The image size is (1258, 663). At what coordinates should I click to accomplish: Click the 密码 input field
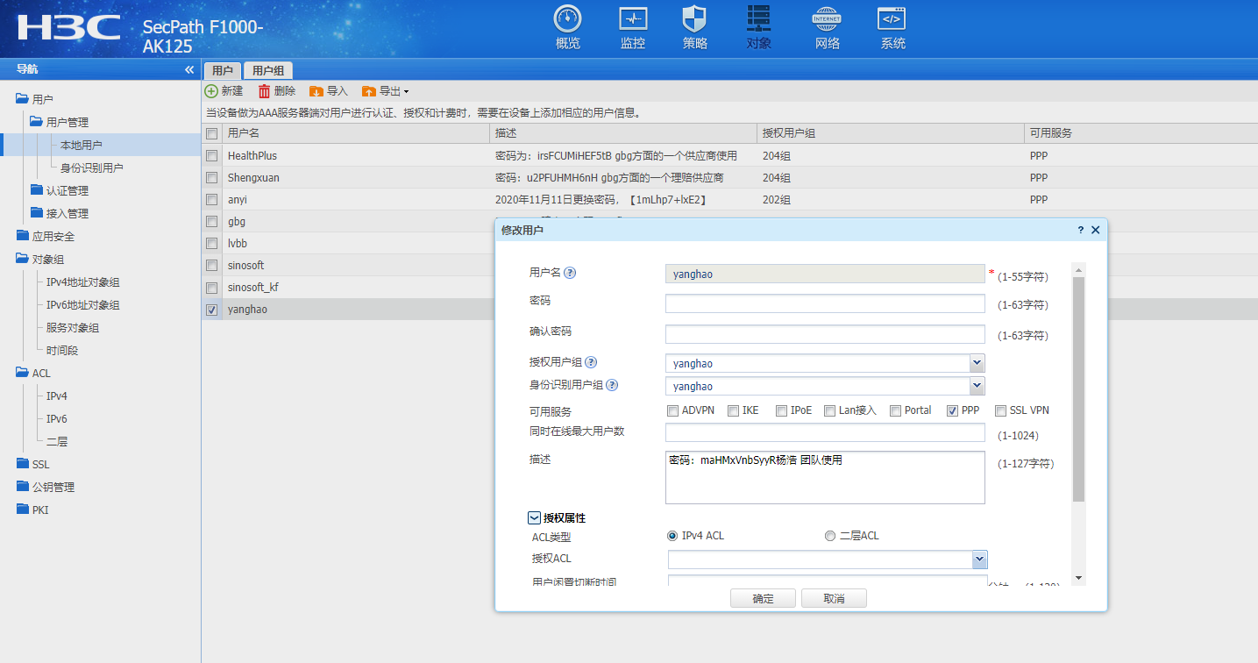tap(824, 303)
